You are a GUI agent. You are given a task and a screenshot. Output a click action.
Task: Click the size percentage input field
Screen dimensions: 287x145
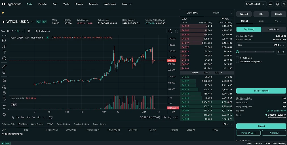281,52
